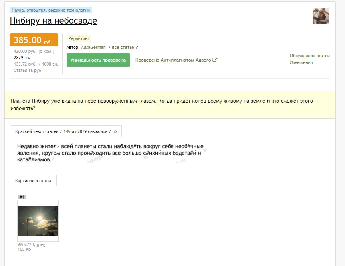Click the '420.00 руб. (с ком.)' text
Screen dimensions: 345x266
tap(34, 51)
